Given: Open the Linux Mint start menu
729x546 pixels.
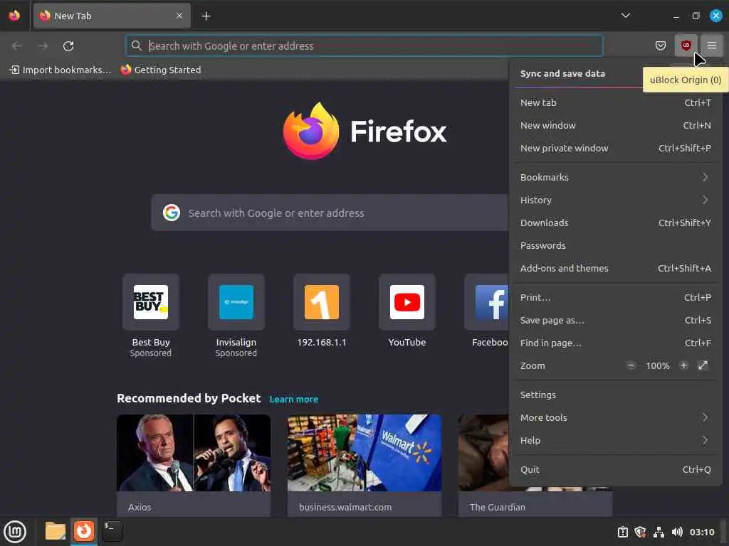Looking at the screenshot, I should coord(15,532).
